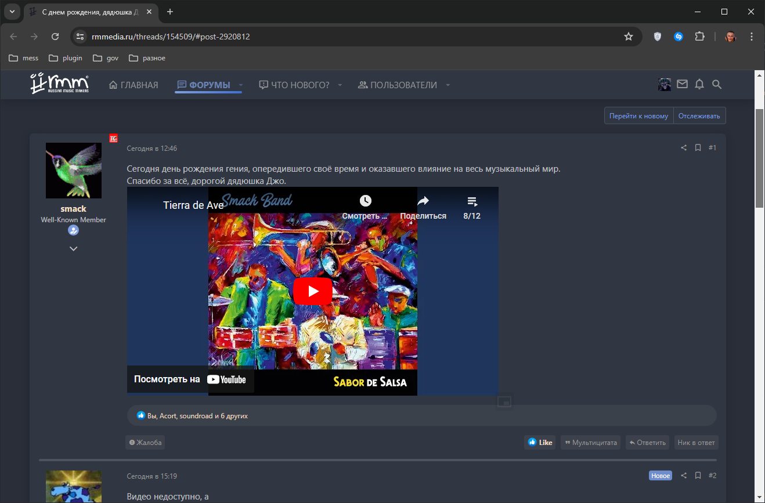The width and height of the screenshot is (765, 503).
Task: Report post with Жалоба button
Action: 145,443
